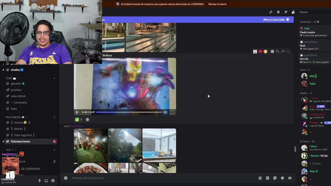Open the pruebas channel
The width and height of the screenshot is (331, 186).
click(x=31, y=90)
